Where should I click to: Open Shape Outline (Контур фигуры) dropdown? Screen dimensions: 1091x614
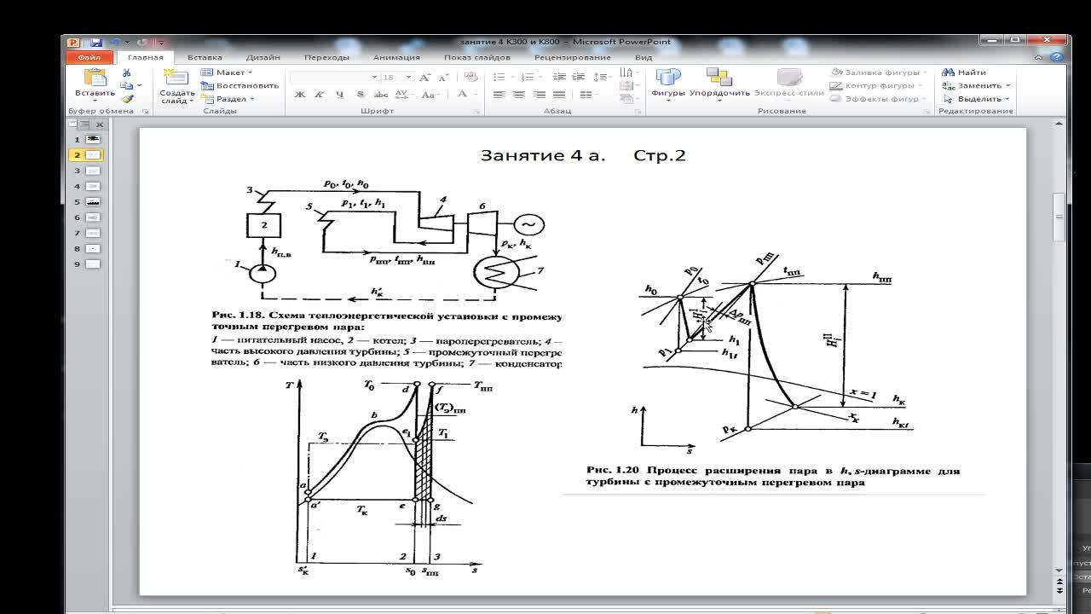click(876, 85)
